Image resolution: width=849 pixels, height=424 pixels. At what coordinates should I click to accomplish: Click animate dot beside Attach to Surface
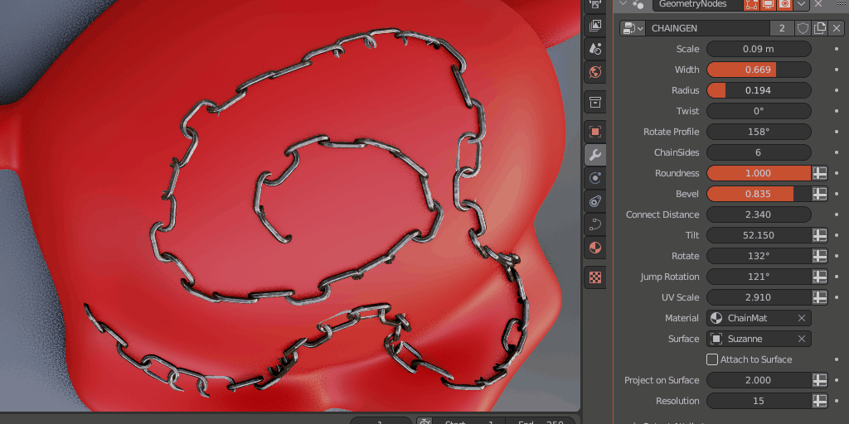(x=837, y=359)
